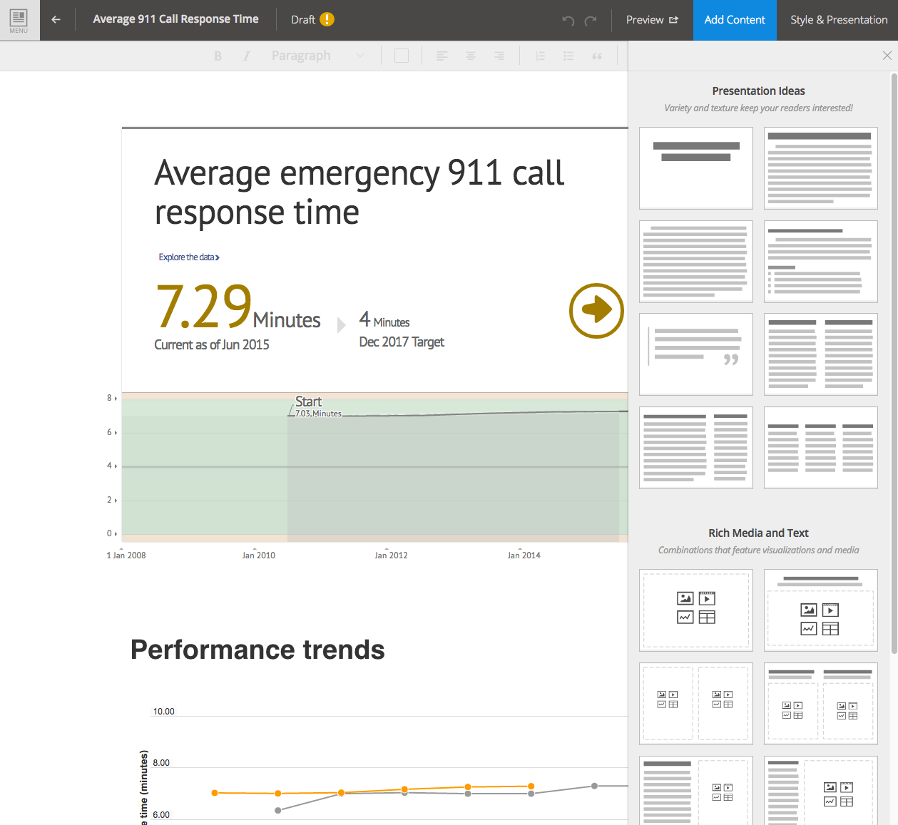The width and height of the screenshot is (898, 825).
Task: Insert numbered list
Action: [540, 56]
